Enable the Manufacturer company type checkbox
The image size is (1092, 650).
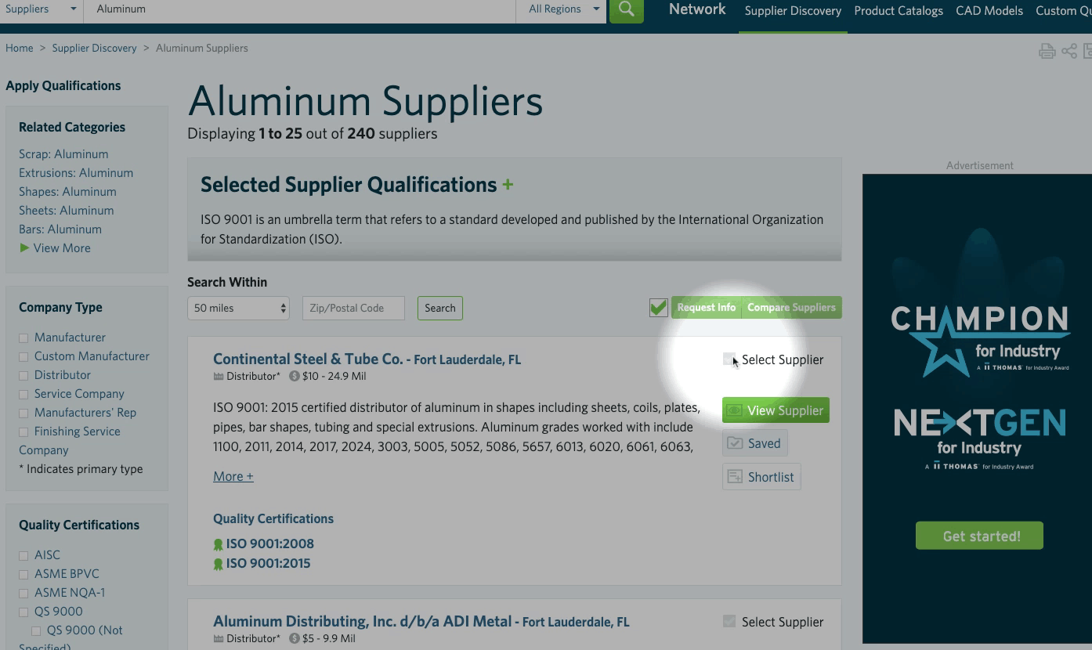(x=24, y=338)
